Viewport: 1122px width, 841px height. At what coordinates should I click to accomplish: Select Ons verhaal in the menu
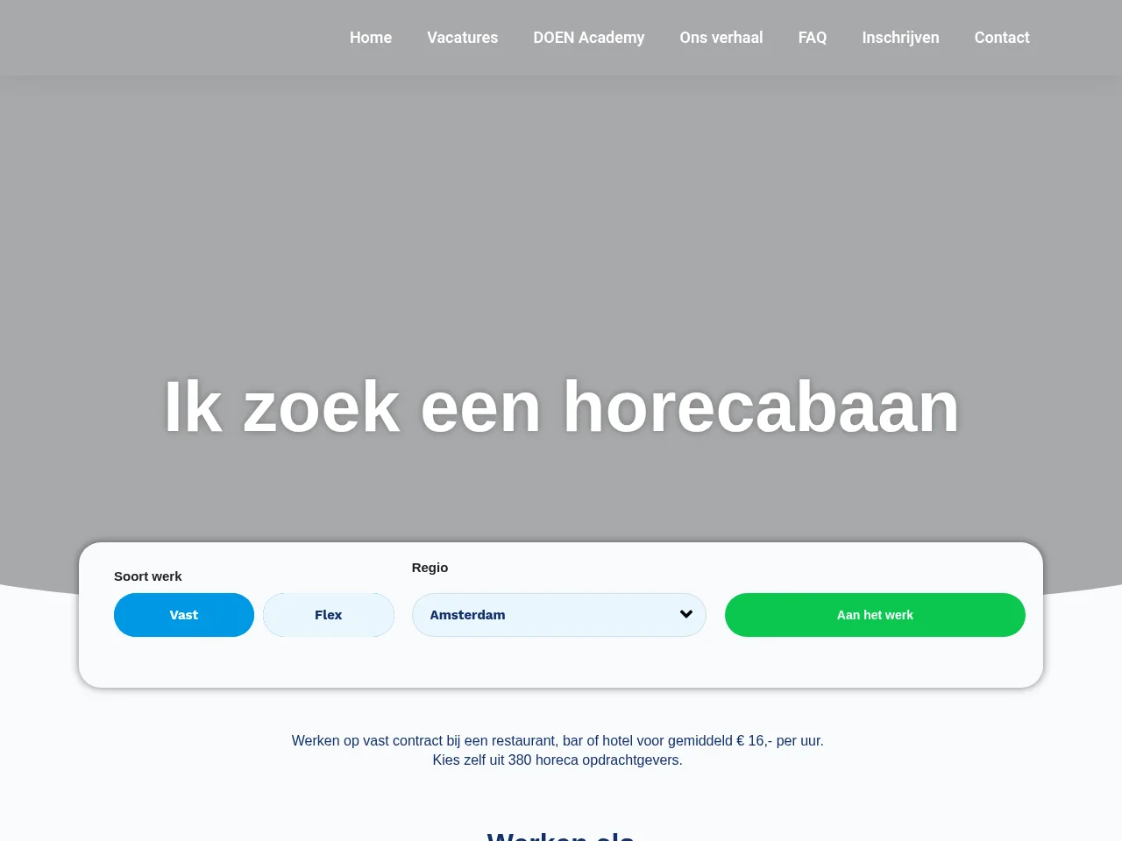click(721, 38)
